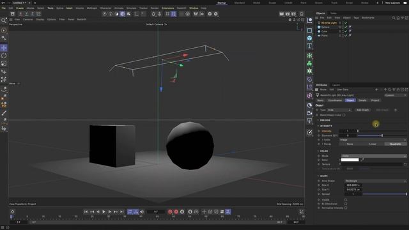The width and height of the screenshot is (409, 230).
Task: Open the white Color swatch
Action: pos(350,160)
